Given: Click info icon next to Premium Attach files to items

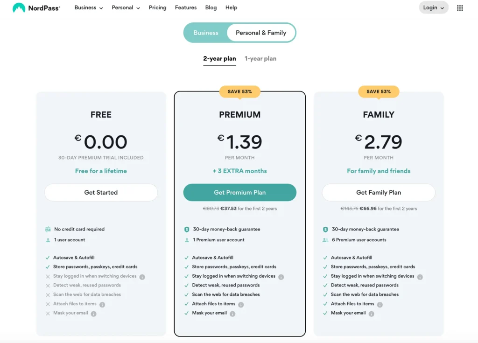Looking at the screenshot, I should pyautogui.click(x=241, y=305).
